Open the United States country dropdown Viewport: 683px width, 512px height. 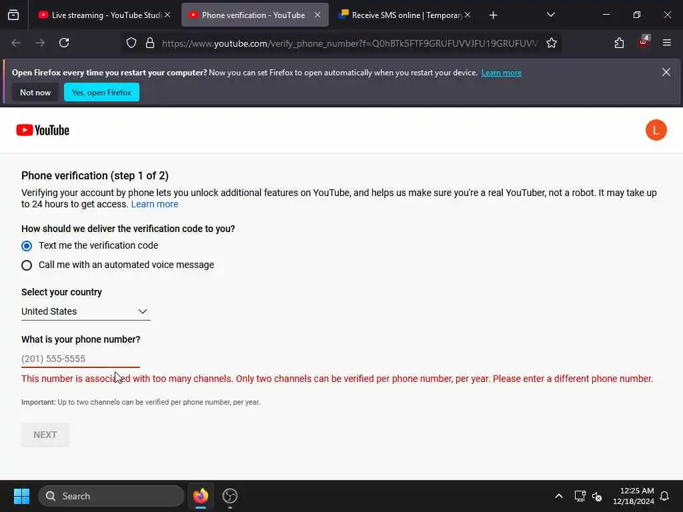[x=86, y=311]
